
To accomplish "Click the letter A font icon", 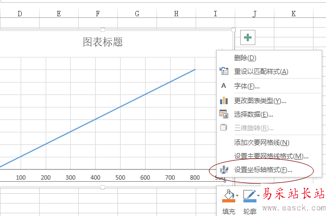I will 223,86.
